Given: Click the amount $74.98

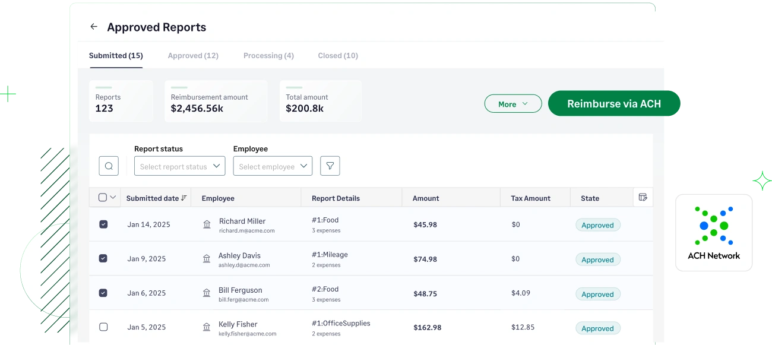Looking at the screenshot, I should [x=425, y=259].
